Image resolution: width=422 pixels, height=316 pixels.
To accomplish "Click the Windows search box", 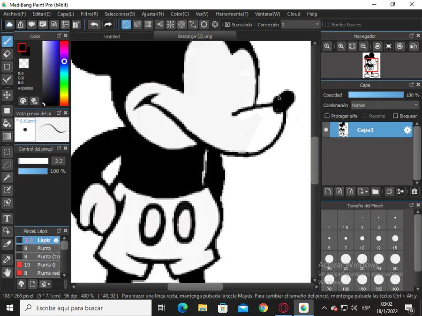I will pyautogui.click(x=86, y=308).
